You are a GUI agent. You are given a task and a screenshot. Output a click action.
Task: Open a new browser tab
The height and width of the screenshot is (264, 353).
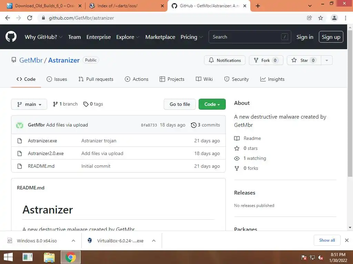pos(258,6)
